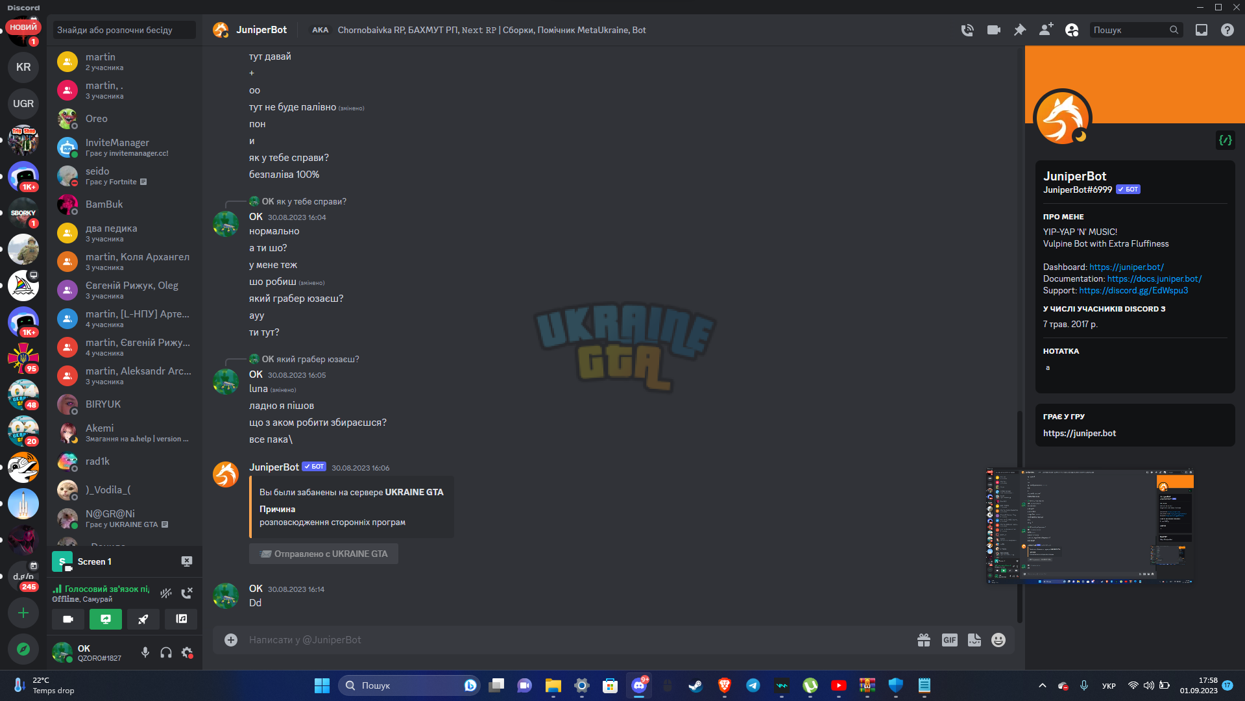Open the attachment plus menu
This screenshot has width=1245, height=701.
[231, 640]
